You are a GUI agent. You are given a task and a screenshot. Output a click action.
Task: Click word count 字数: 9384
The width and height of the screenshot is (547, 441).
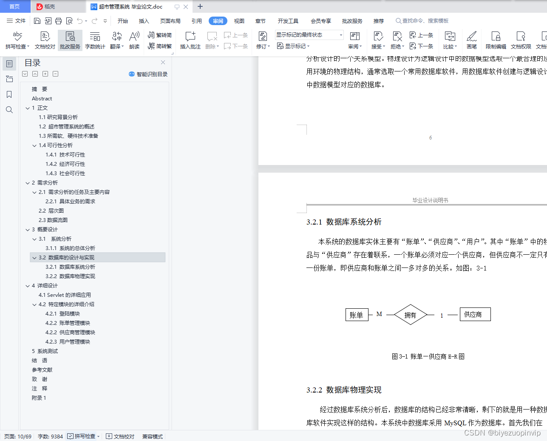pos(50,436)
